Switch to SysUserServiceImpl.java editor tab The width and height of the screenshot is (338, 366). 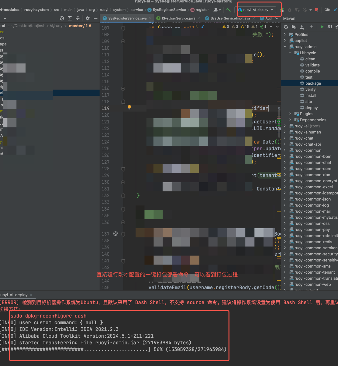[230, 18]
